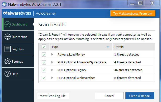Expand the PUP.Optional.WebWatcher row arrow
Image resolution: width=161 pixels, height=102 pixels.
[52, 78]
